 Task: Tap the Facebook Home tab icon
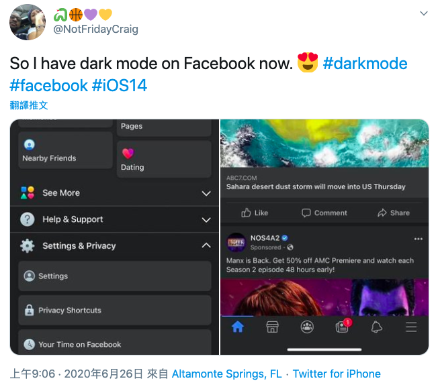(x=238, y=327)
